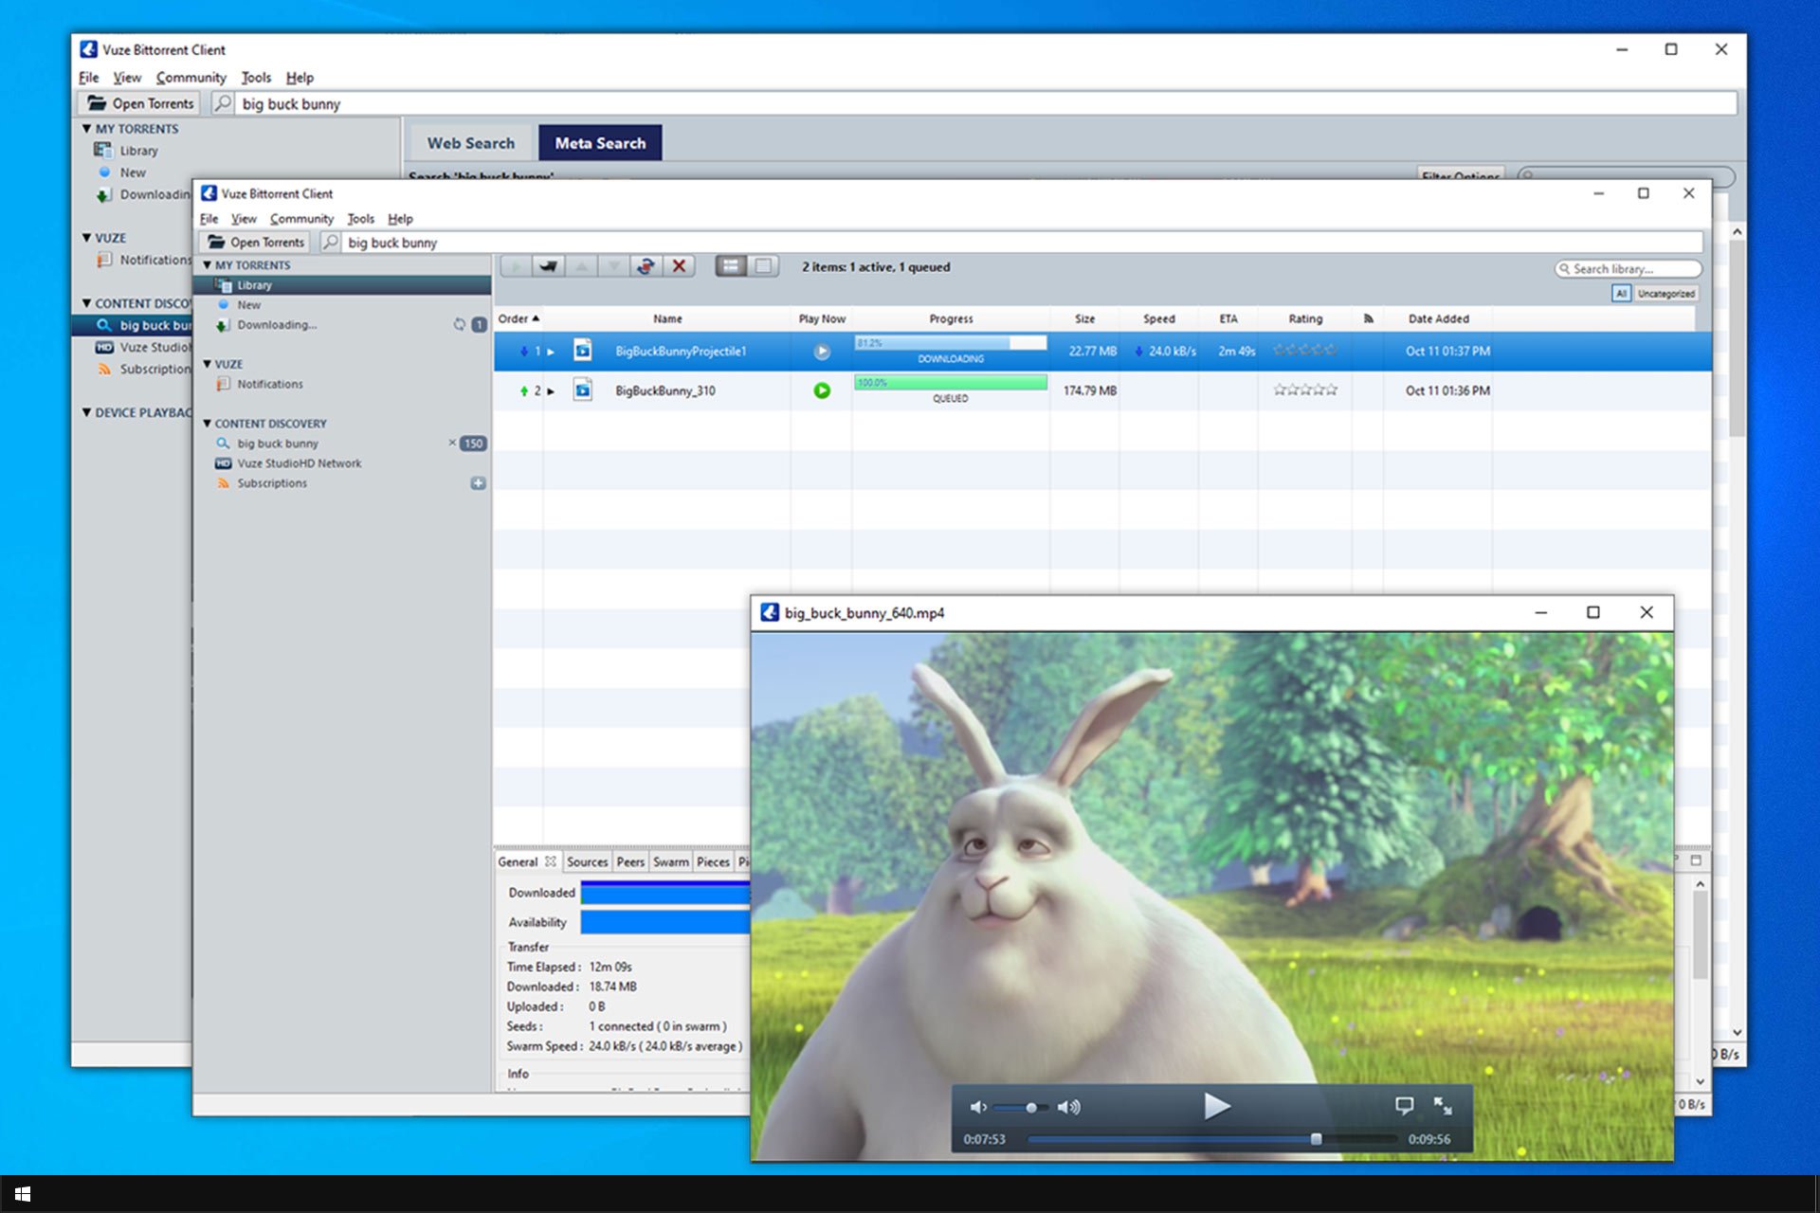Switch to Sources tab in details pane
The height and width of the screenshot is (1213, 1820).
click(587, 861)
